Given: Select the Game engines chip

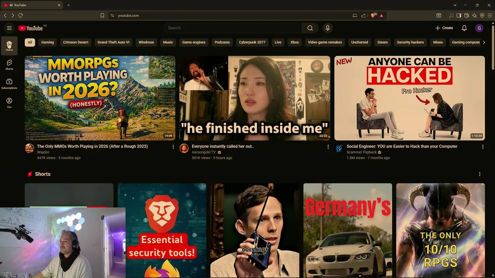Looking at the screenshot, I should [x=194, y=42].
